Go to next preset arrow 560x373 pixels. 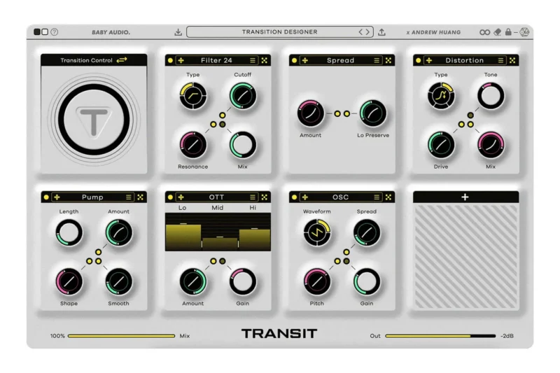coord(367,31)
